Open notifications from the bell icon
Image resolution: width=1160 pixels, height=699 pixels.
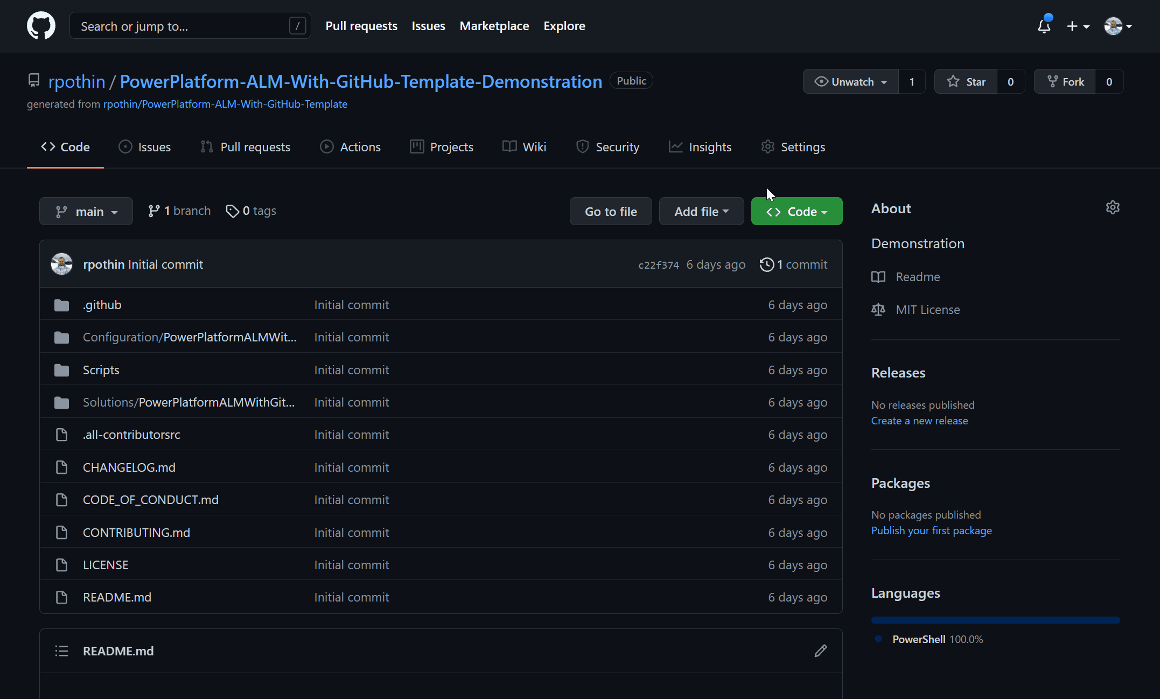1044,25
